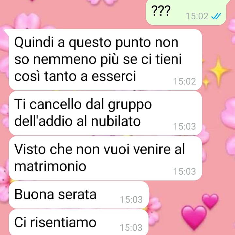
Task: Tap the word 'matrimonio' in the message
Action: point(50,166)
